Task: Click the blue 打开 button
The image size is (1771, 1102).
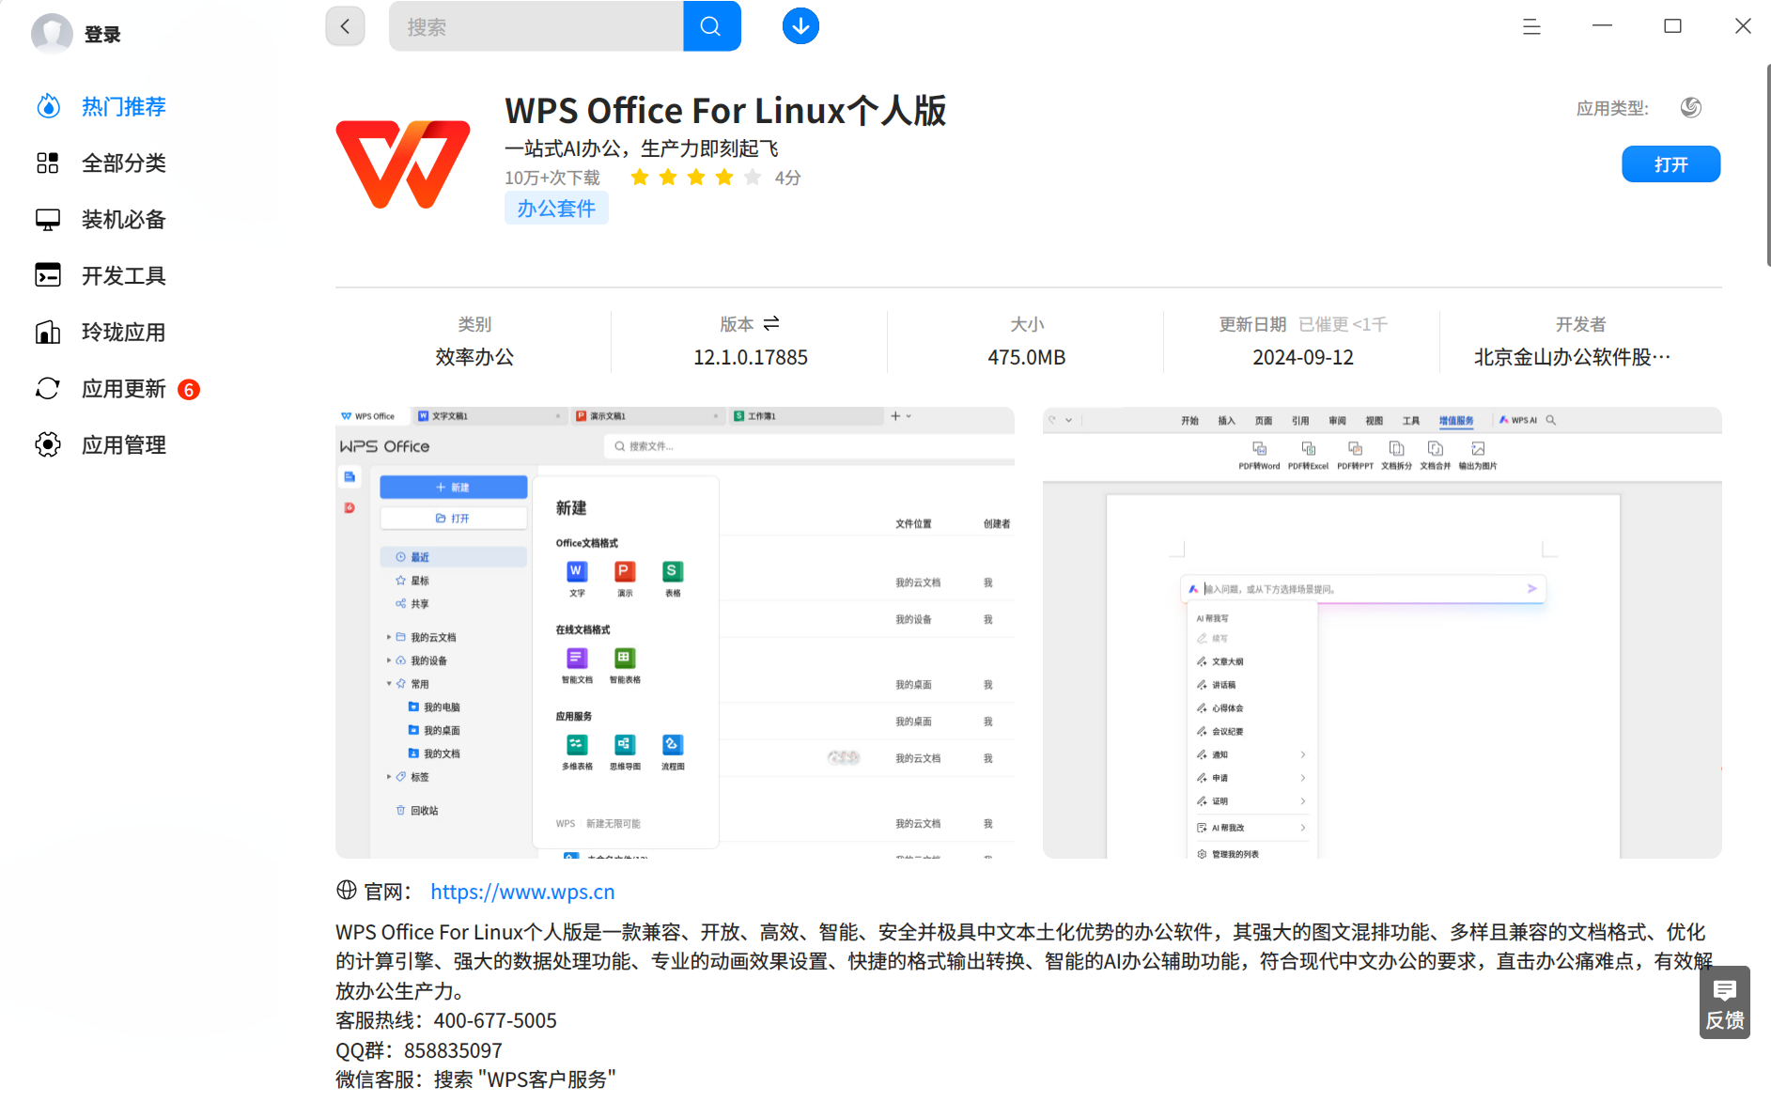Action: [1670, 164]
